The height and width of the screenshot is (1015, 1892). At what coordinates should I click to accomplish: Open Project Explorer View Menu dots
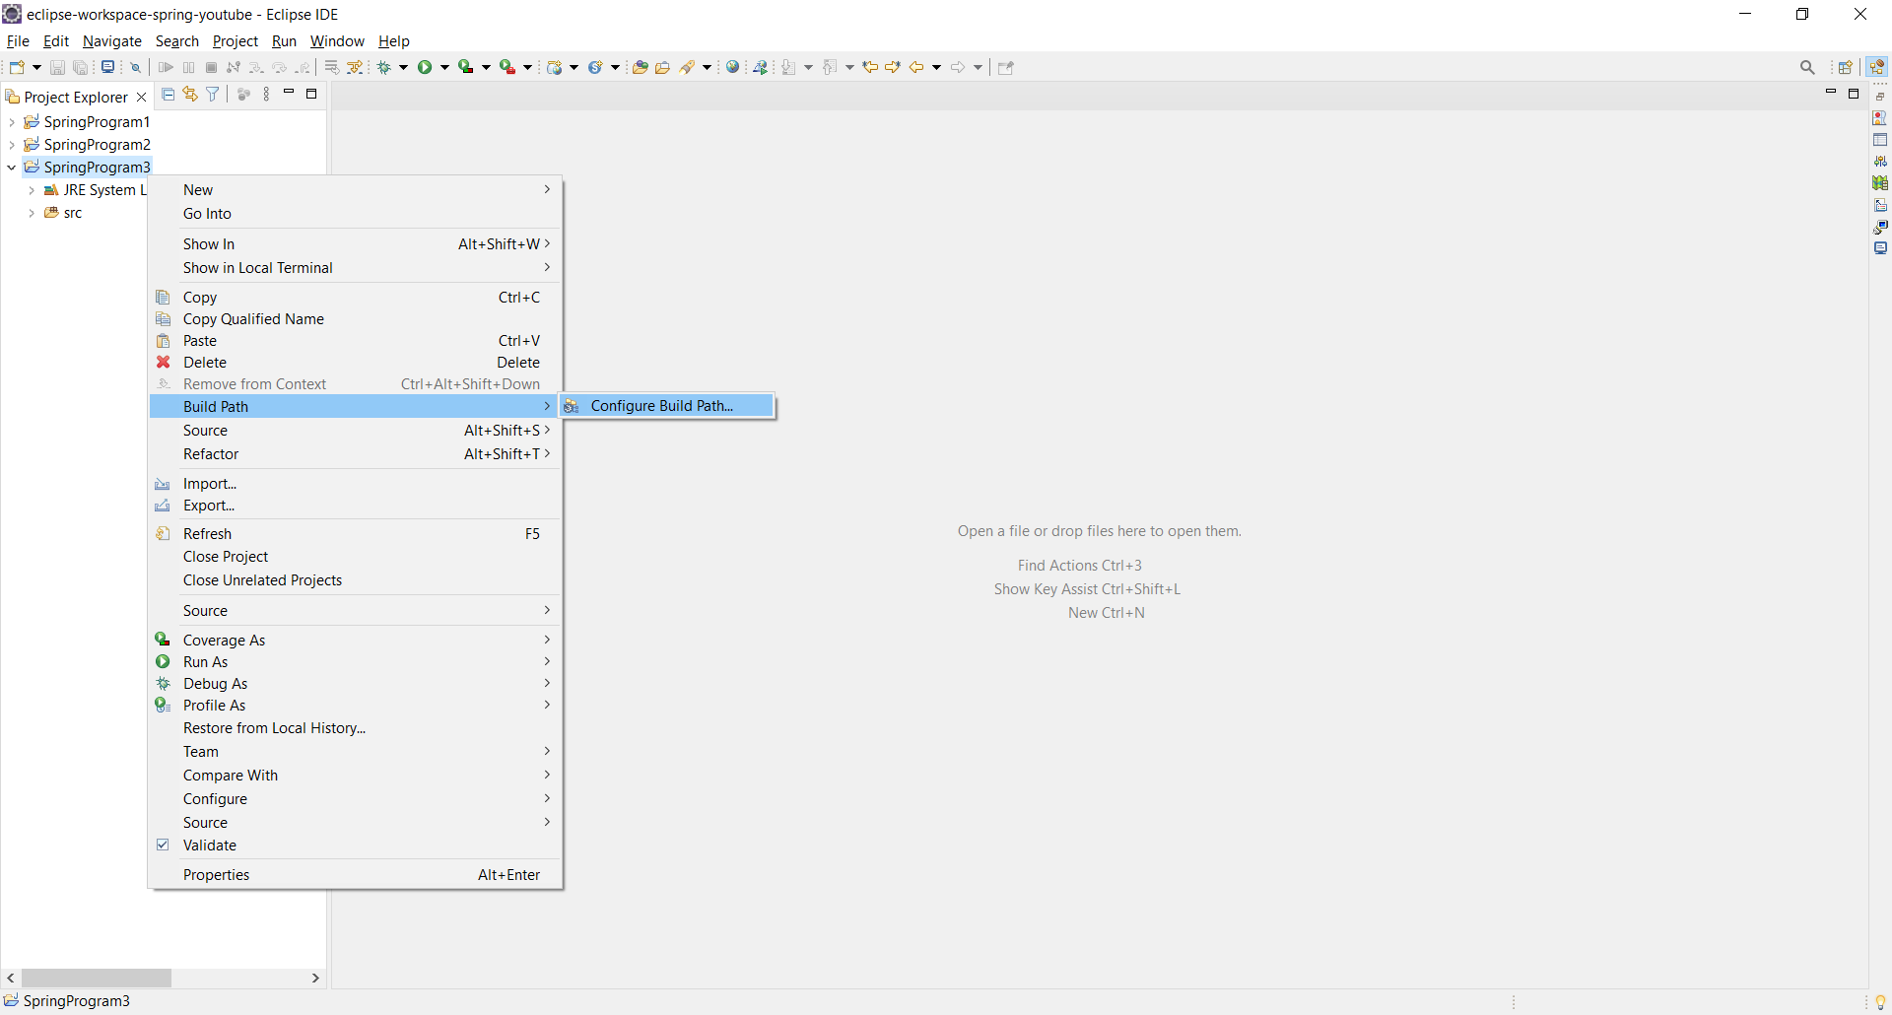click(266, 94)
